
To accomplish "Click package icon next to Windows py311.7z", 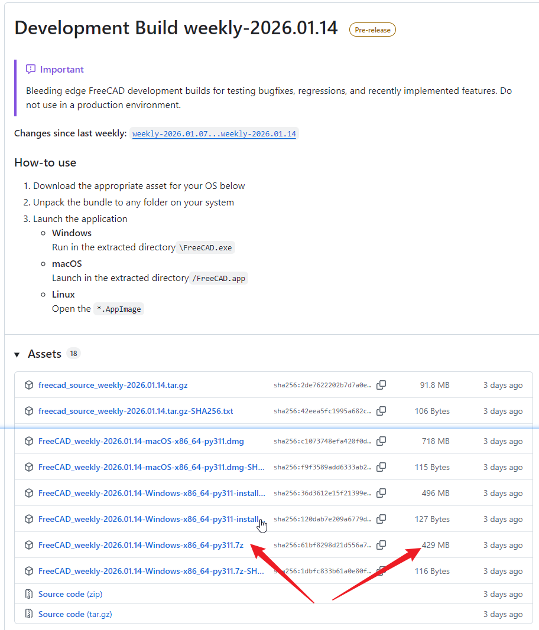I will pyautogui.click(x=28, y=545).
